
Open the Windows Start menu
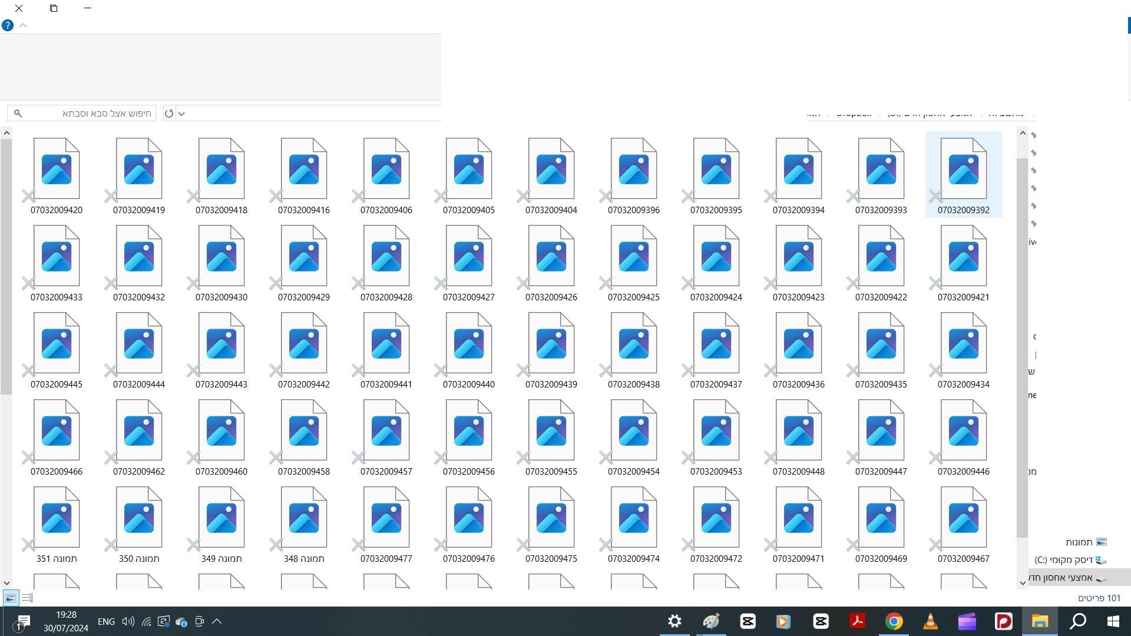tap(1113, 621)
